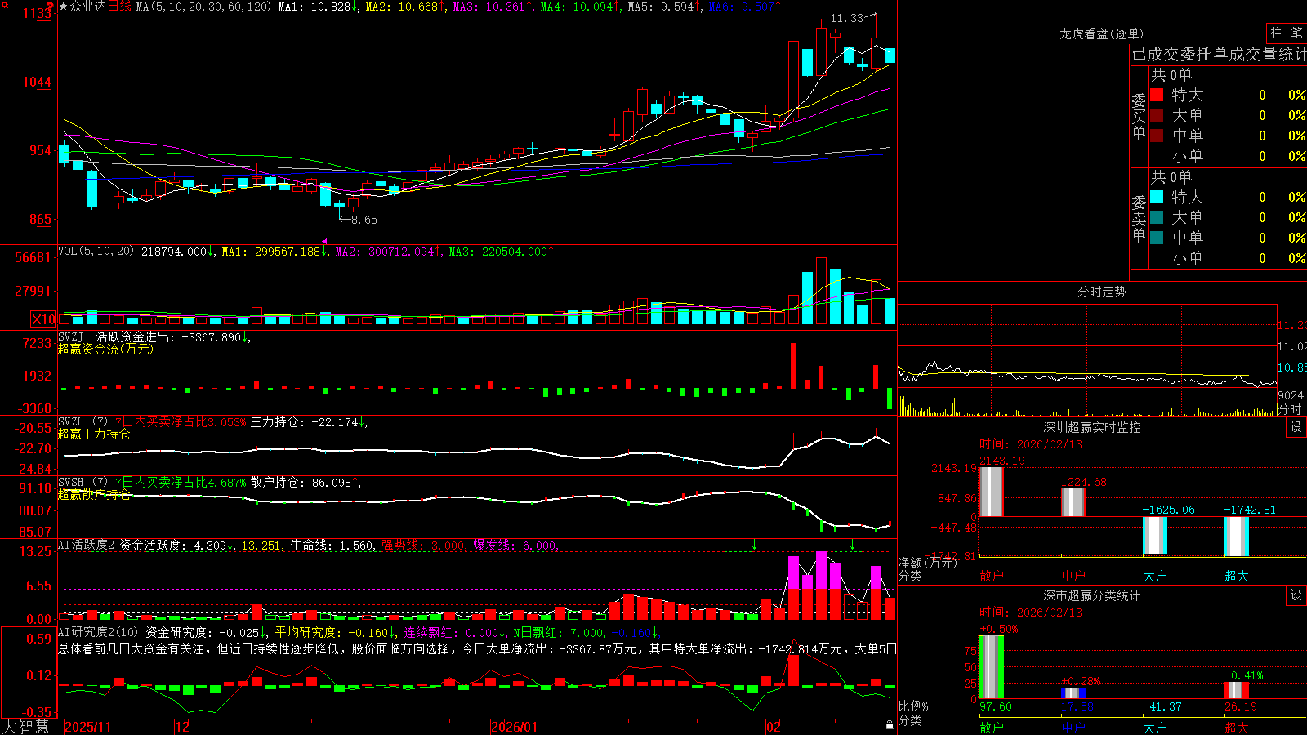Click the 龙虎看盘(逐单) panel title
The image size is (1307, 735).
tap(1101, 33)
